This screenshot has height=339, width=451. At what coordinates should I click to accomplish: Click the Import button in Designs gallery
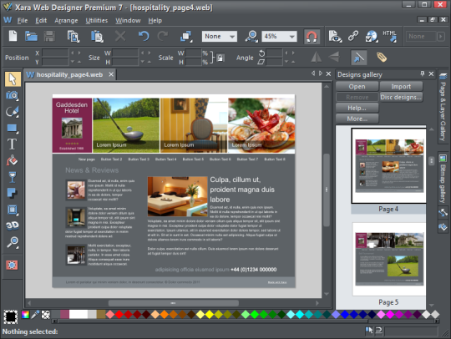[x=401, y=86]
